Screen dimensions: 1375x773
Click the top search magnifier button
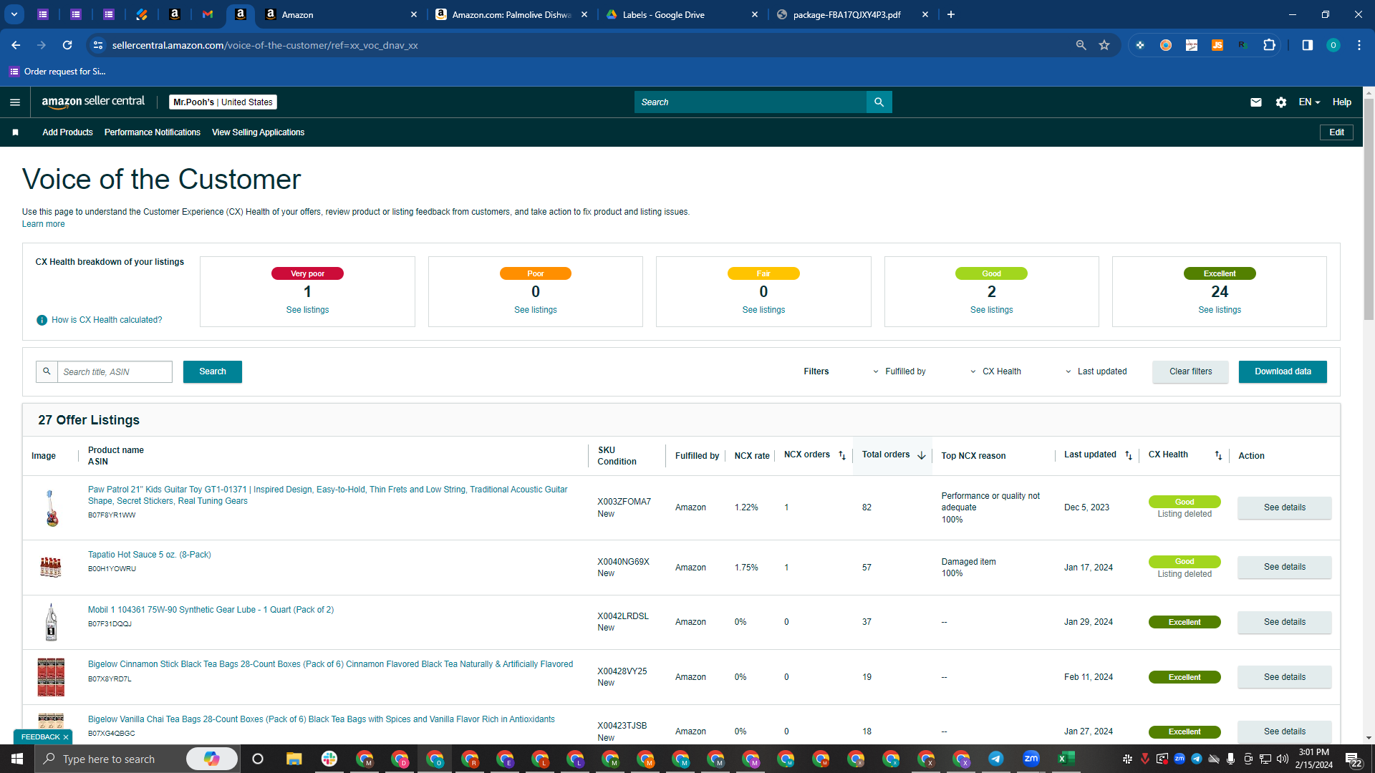(x=879, y=102)
